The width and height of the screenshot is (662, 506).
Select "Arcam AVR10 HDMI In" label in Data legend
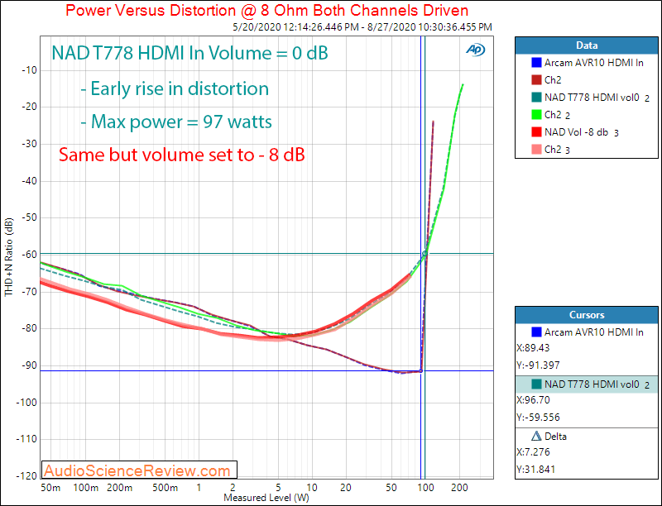pyautogui.click(x=593, y=63)
